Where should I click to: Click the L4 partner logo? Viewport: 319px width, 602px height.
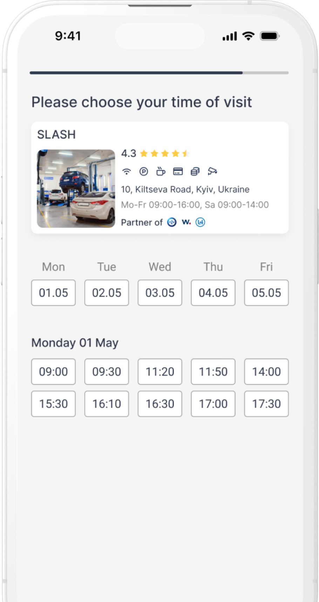(x=200, y=222)
